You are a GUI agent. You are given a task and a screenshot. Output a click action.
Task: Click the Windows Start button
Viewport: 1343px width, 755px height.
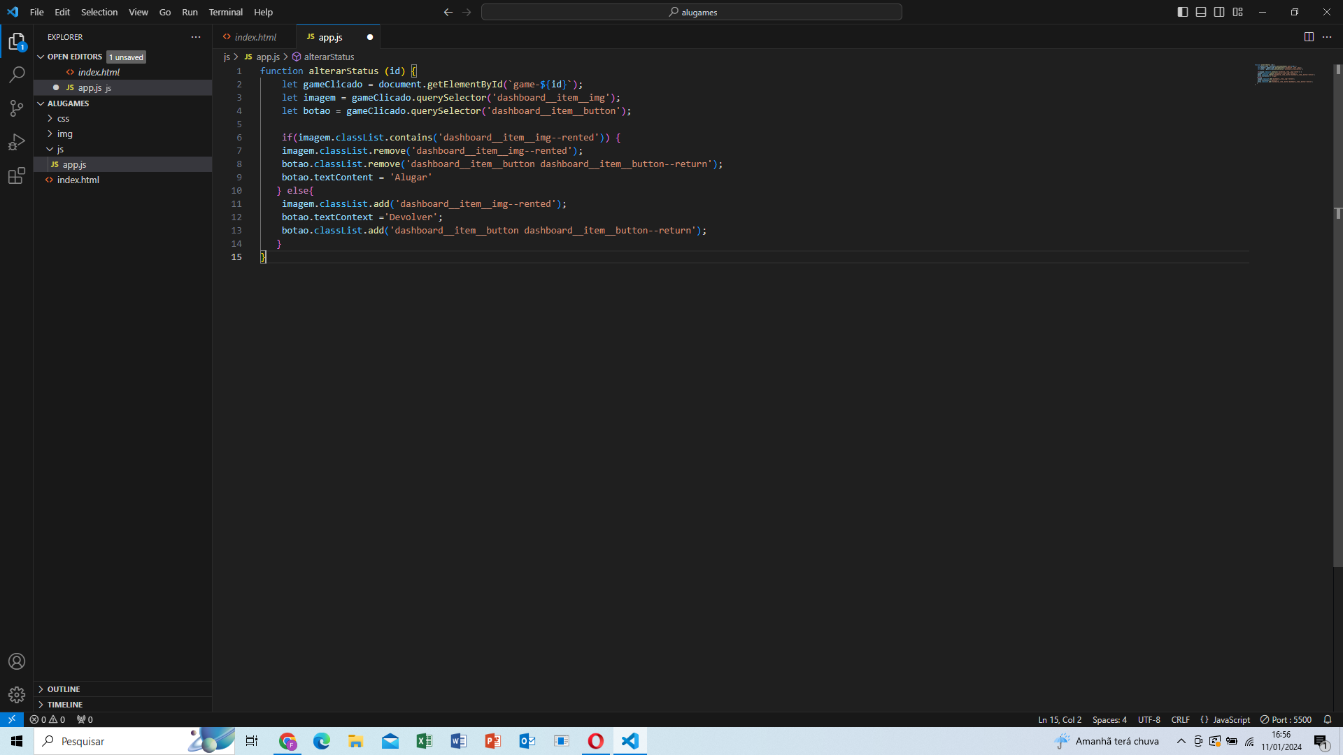click(17, 741)
